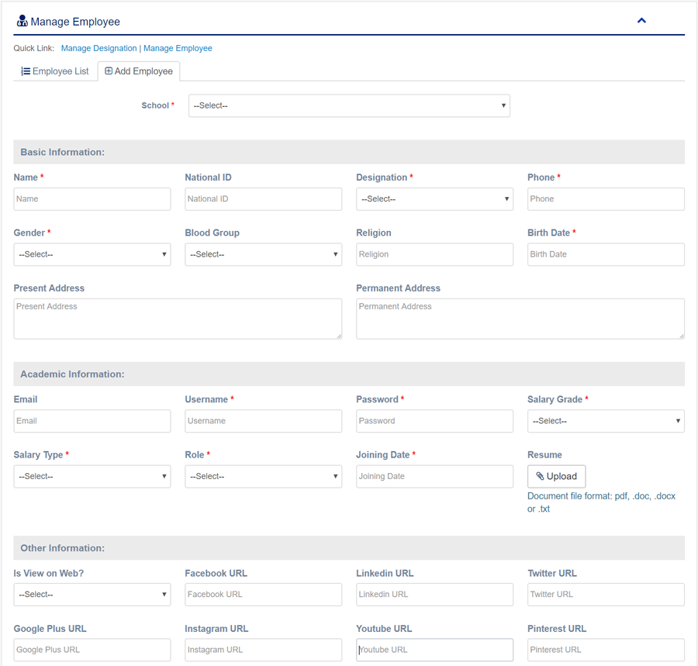This screenshot has height=666, width=698.
Task: Focus the Name input field
Action: 92,199
